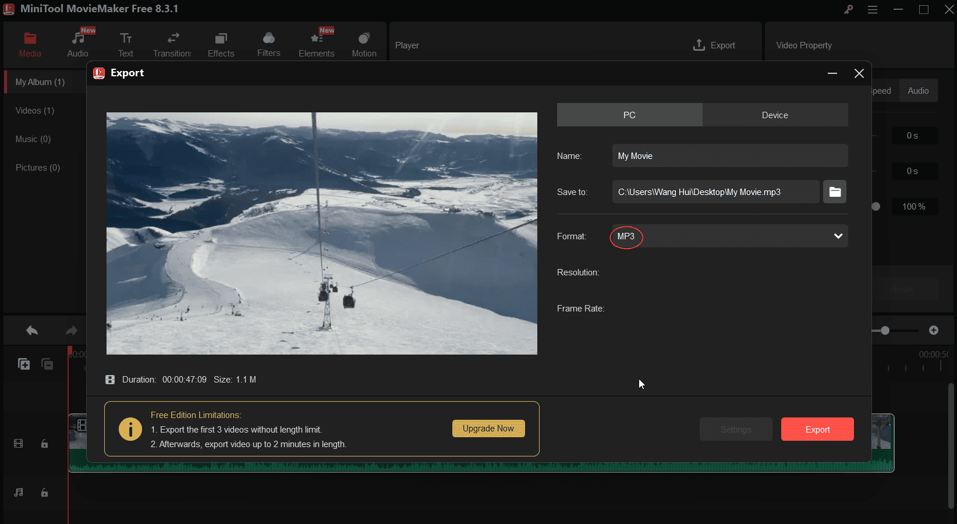This screenshot has height=524, width=957.
Task: Click the timeline zoom-in plus icon
Action: tap(934, 330)
